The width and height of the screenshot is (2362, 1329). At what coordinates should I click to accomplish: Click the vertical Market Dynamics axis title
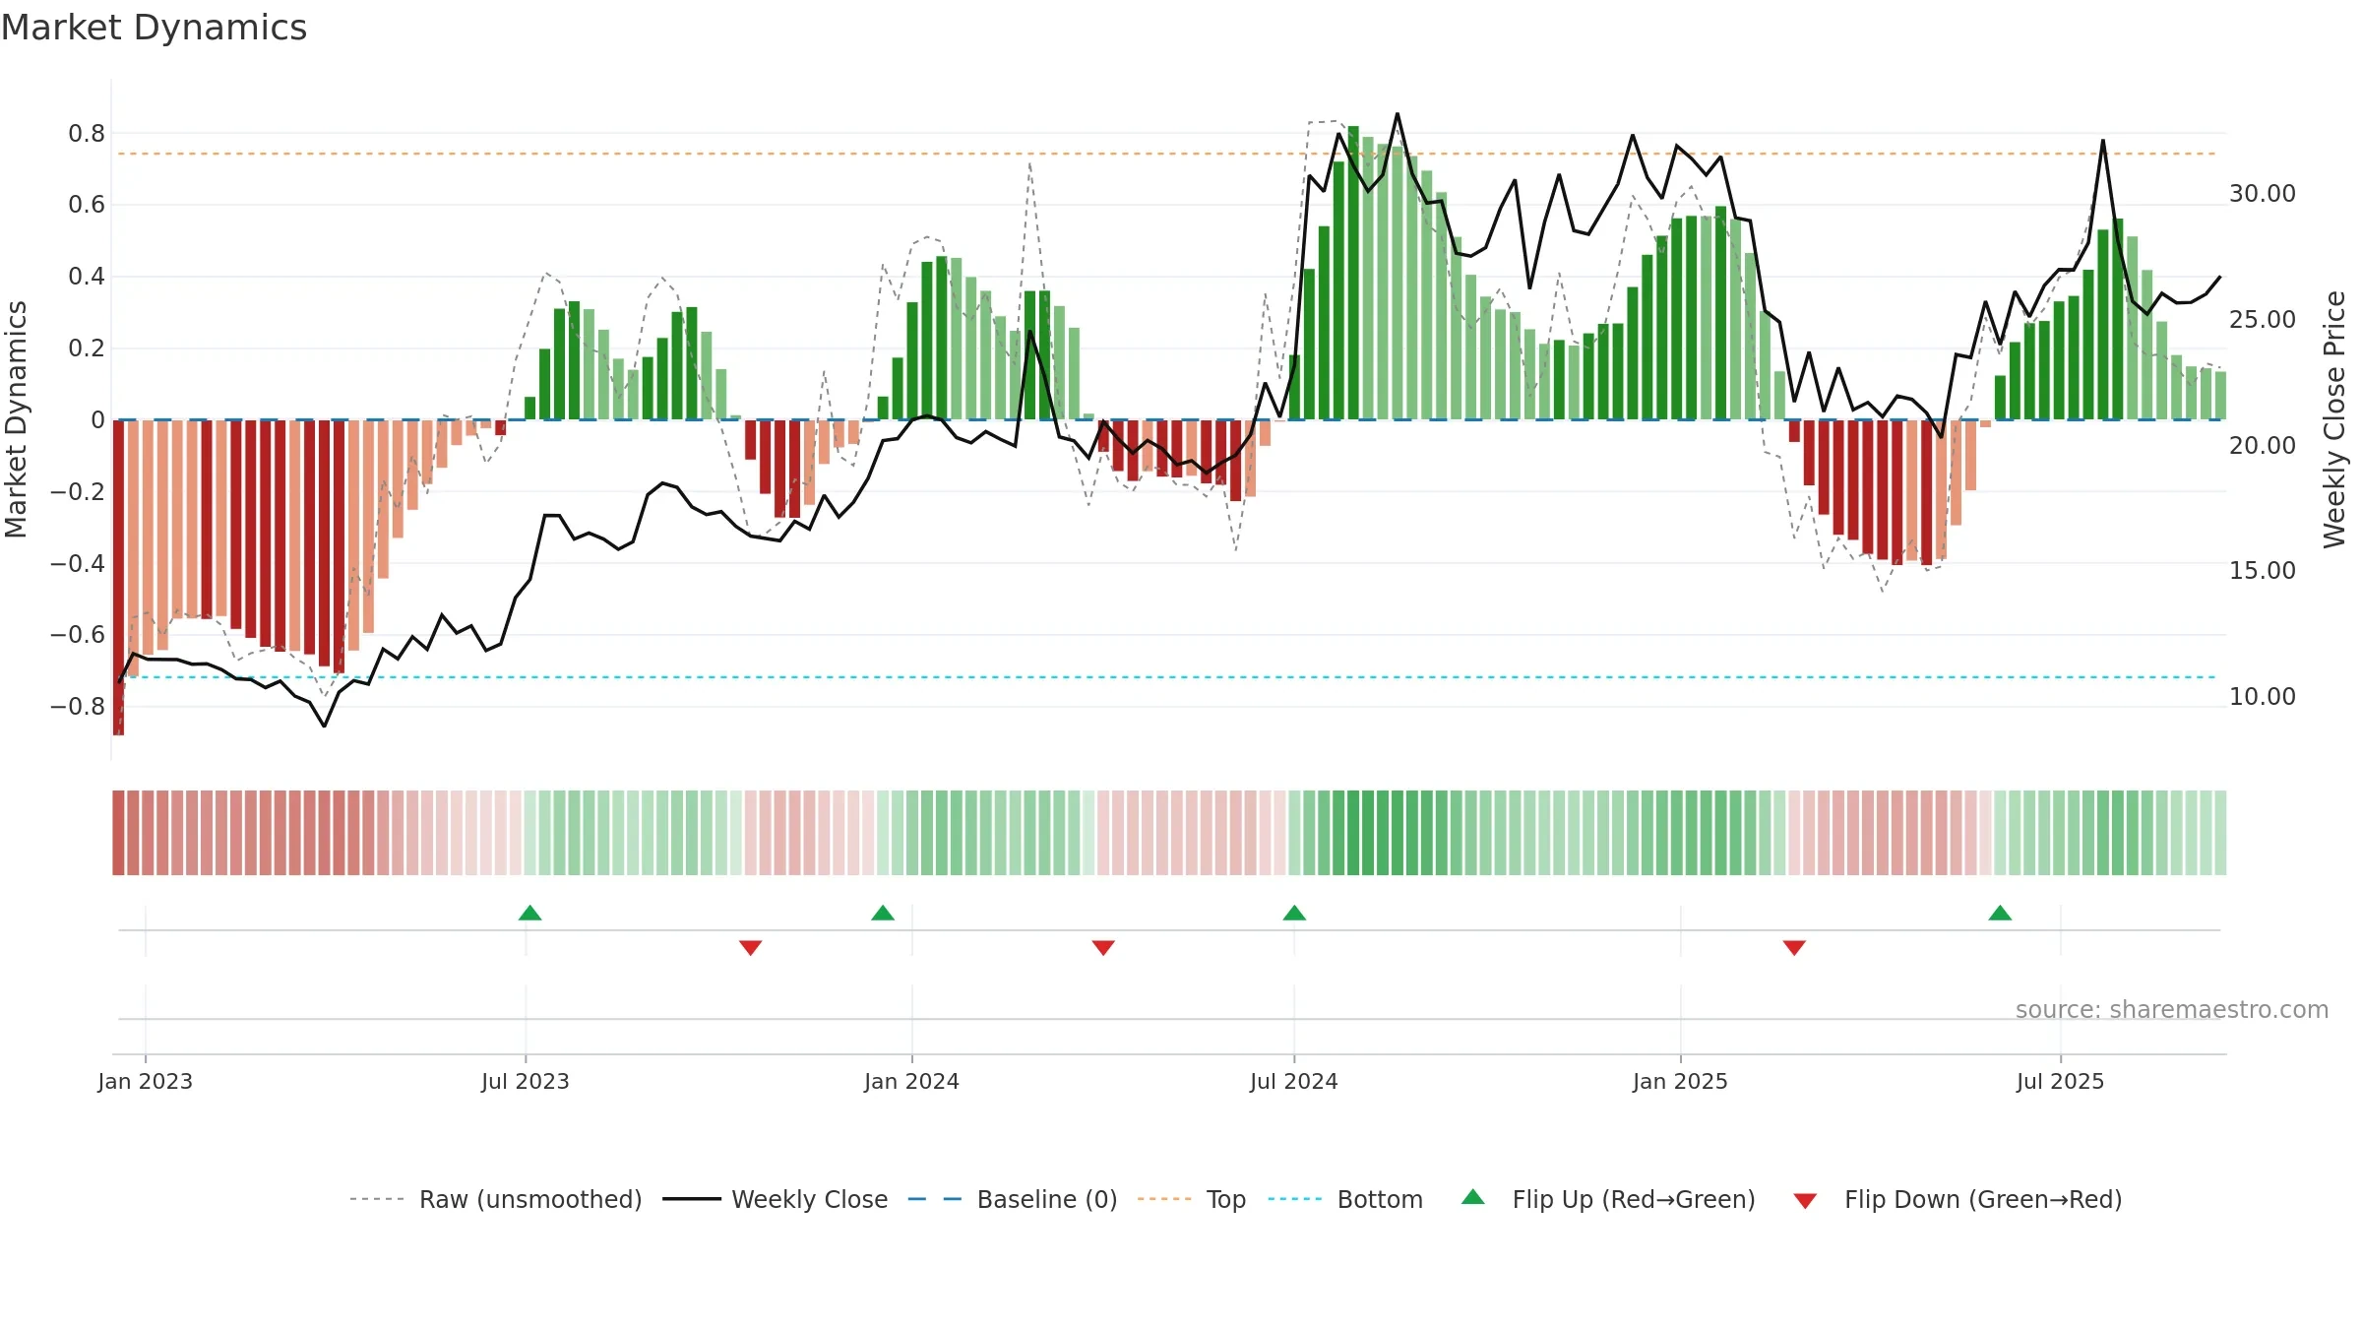coord(17,419)
